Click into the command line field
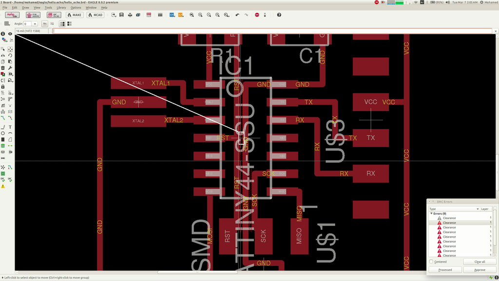 [x=272, y=31]
